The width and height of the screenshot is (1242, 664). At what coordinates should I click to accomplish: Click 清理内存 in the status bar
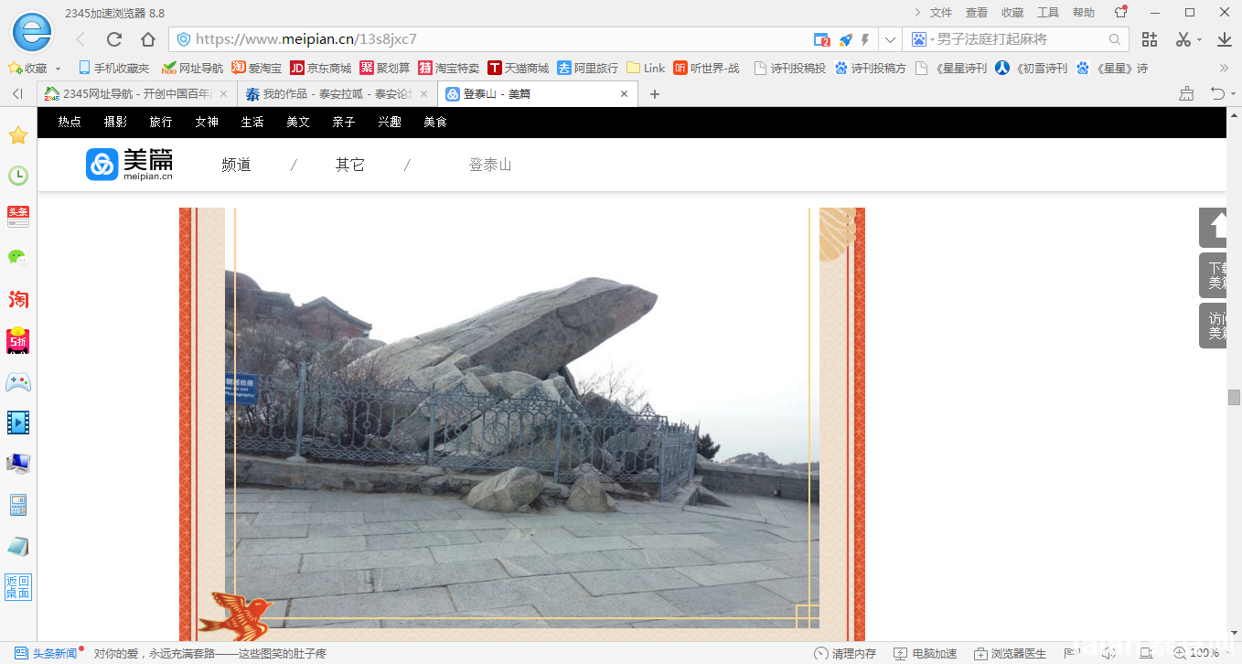coord(846,653)
